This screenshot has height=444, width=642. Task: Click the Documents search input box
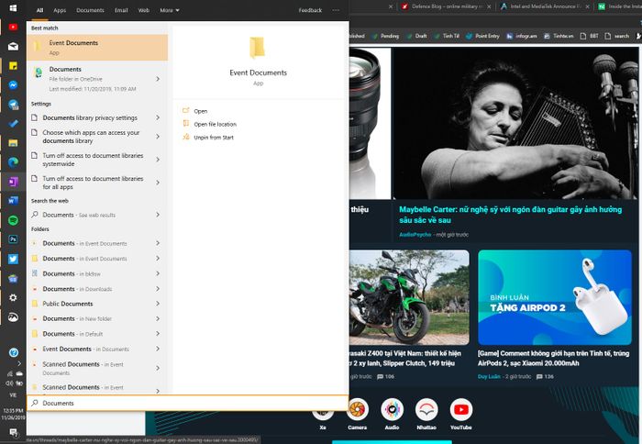[x=187, y=403]
